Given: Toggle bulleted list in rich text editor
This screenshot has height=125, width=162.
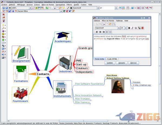Looking at the screenshot, I should [x=107, y=32].
